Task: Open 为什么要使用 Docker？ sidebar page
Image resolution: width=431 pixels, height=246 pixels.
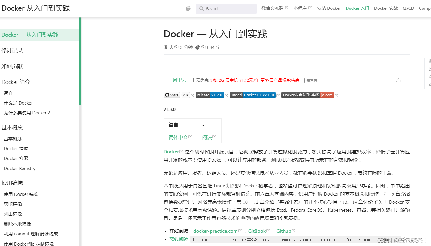Action: click(27, 113)
